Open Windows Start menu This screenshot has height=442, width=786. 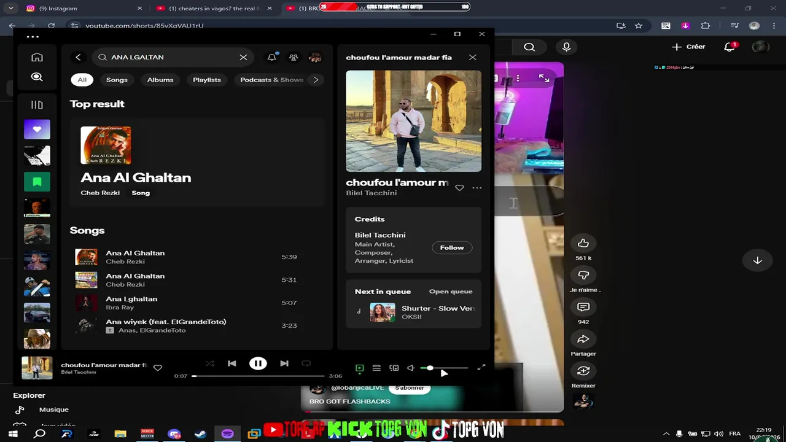click(x=13, y=433)
